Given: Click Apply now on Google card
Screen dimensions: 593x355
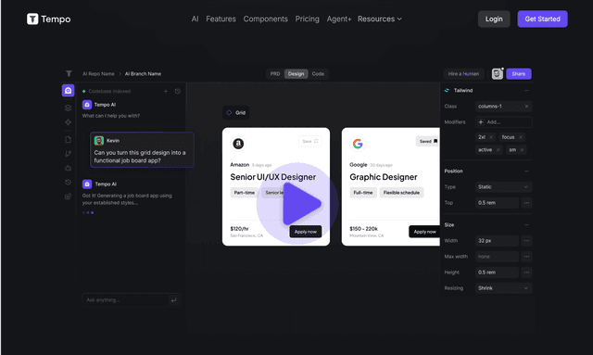Looking at the screenshot, I should (424, 232).
